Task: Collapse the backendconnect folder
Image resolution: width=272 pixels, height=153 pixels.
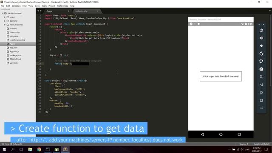Action: coord(3,13)
